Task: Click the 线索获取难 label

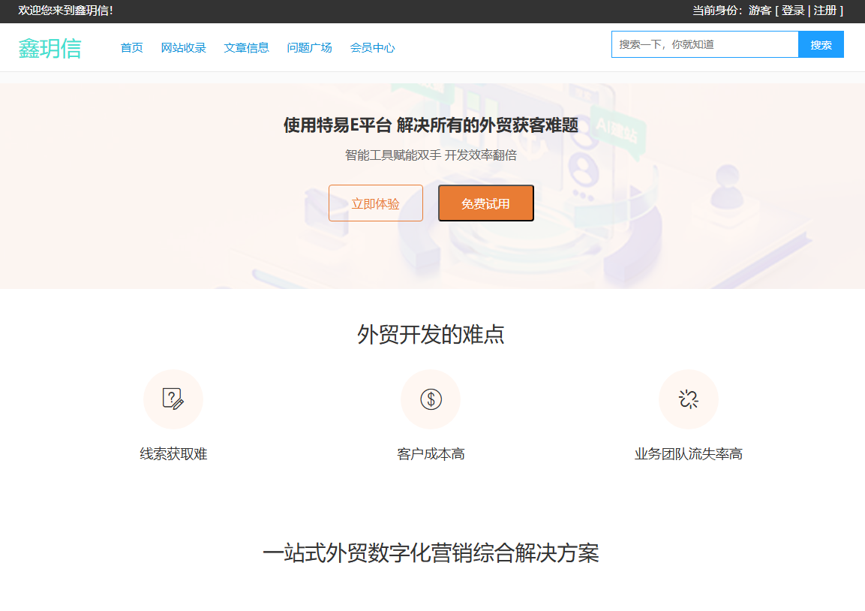Action: coord(173,454)
